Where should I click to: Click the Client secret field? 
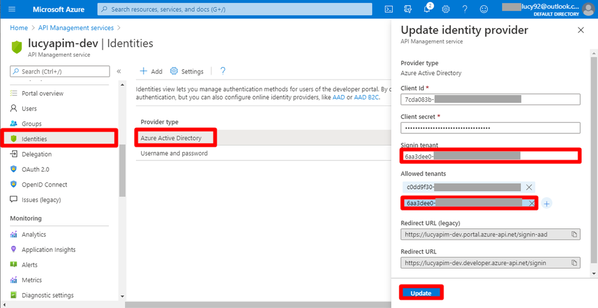[x=490, y=128]
